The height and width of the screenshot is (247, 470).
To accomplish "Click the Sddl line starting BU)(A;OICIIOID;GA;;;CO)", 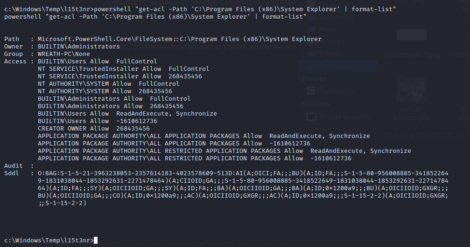I will (243, 196).
